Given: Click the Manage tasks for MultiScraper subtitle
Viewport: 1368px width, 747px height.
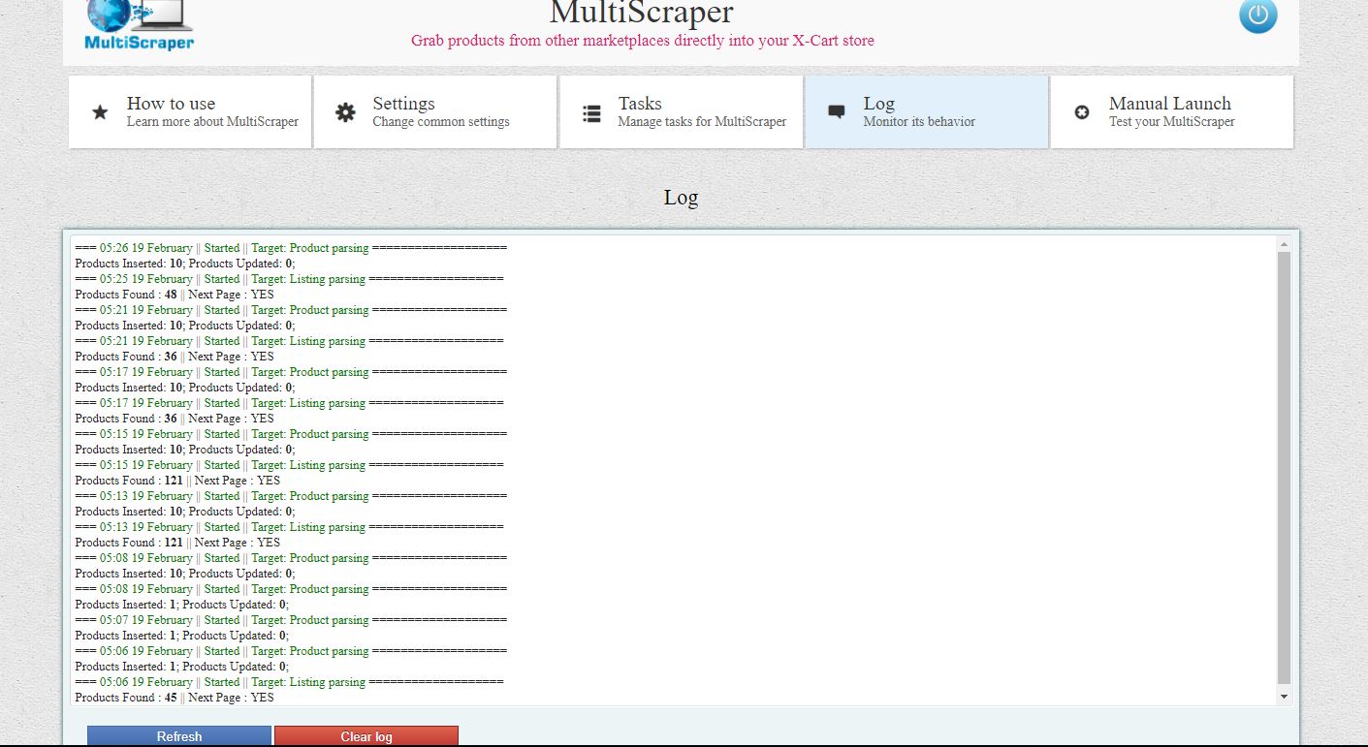Looking at the screenshot, I should pyautogui.click(x=702, y=122).
